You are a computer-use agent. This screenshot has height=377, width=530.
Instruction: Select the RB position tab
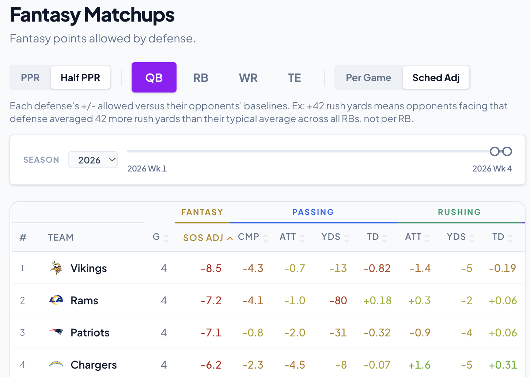(201, 78)
